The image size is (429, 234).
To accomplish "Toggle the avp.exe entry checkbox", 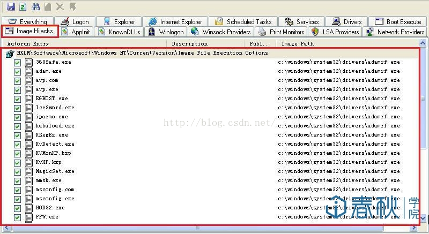I will (18, 90).
